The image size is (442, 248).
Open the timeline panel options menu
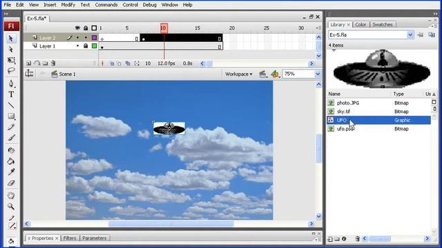318,28
